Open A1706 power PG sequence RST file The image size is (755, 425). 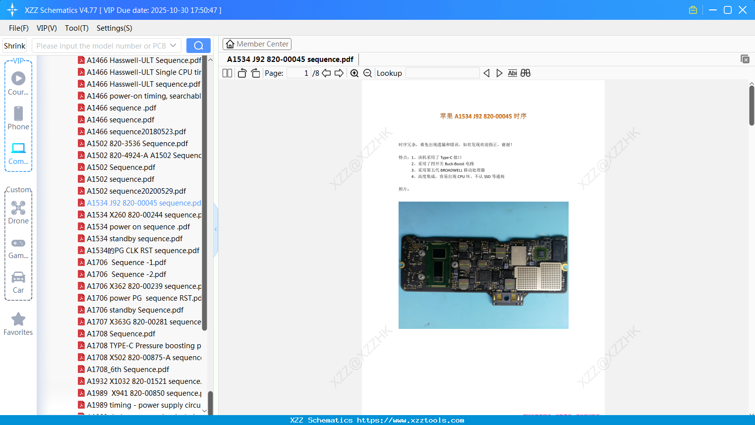tap(140, 298)
